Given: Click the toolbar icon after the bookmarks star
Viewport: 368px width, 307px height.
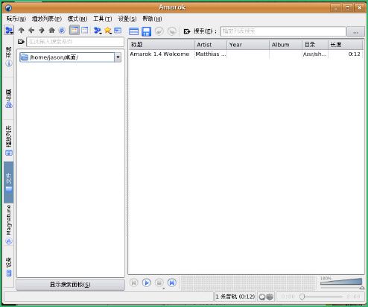Looking at the screenshot, I should (x=118, y=31).
